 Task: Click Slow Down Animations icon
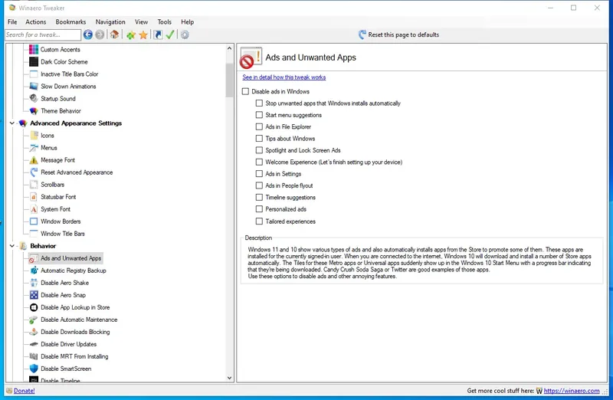point(34,86)
